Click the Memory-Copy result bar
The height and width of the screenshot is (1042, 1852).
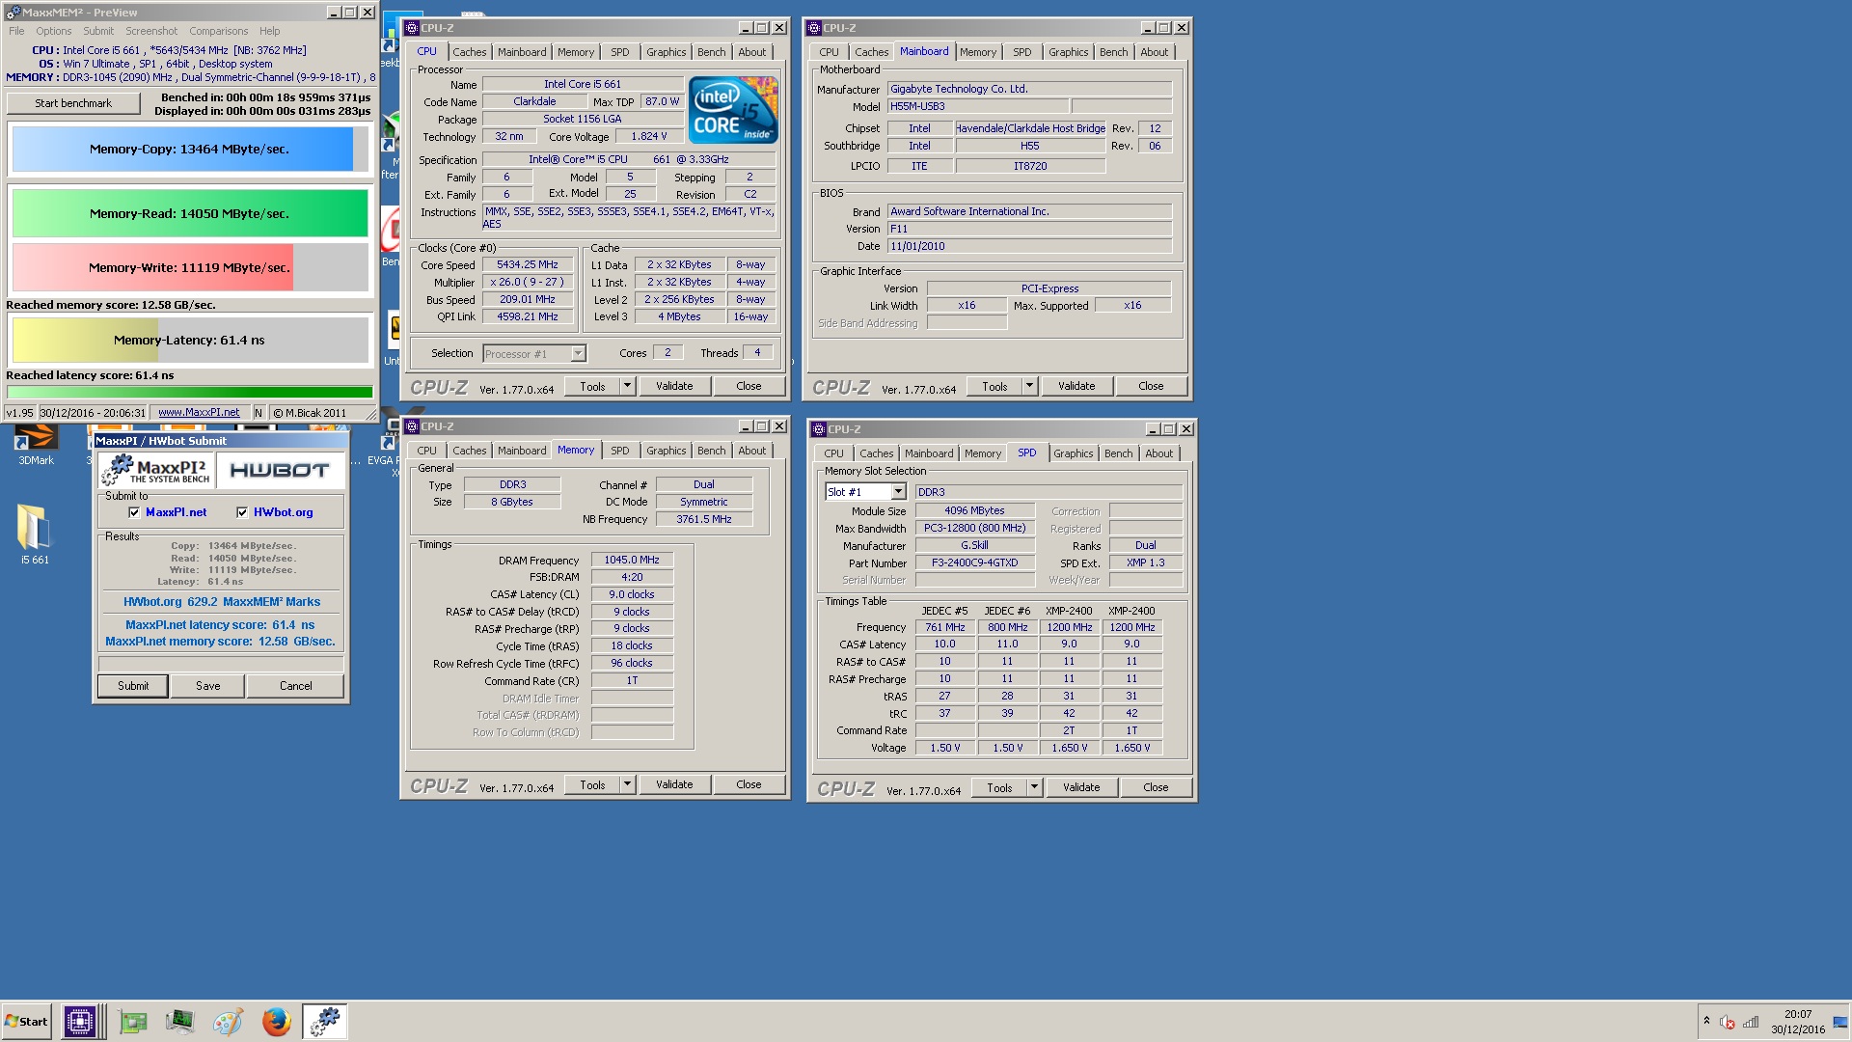click(x=189, y=150)
